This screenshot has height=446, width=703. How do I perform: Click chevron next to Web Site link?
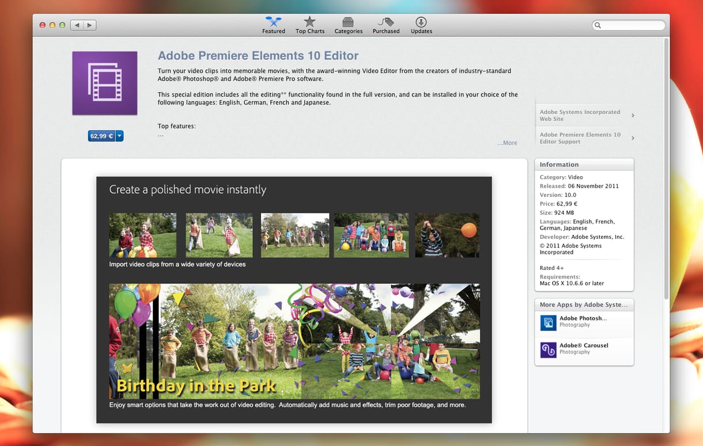click(633, 116)
